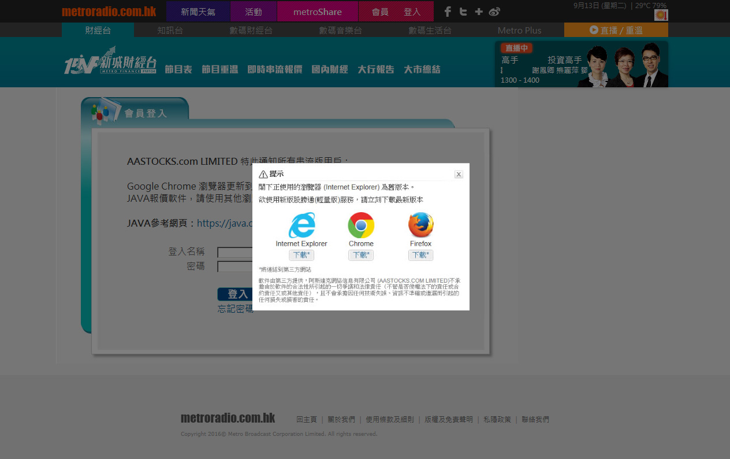The height and width of the screenshot is (459, 730).
Task: Click the 會員登入 panel icon
Action: 106,111
